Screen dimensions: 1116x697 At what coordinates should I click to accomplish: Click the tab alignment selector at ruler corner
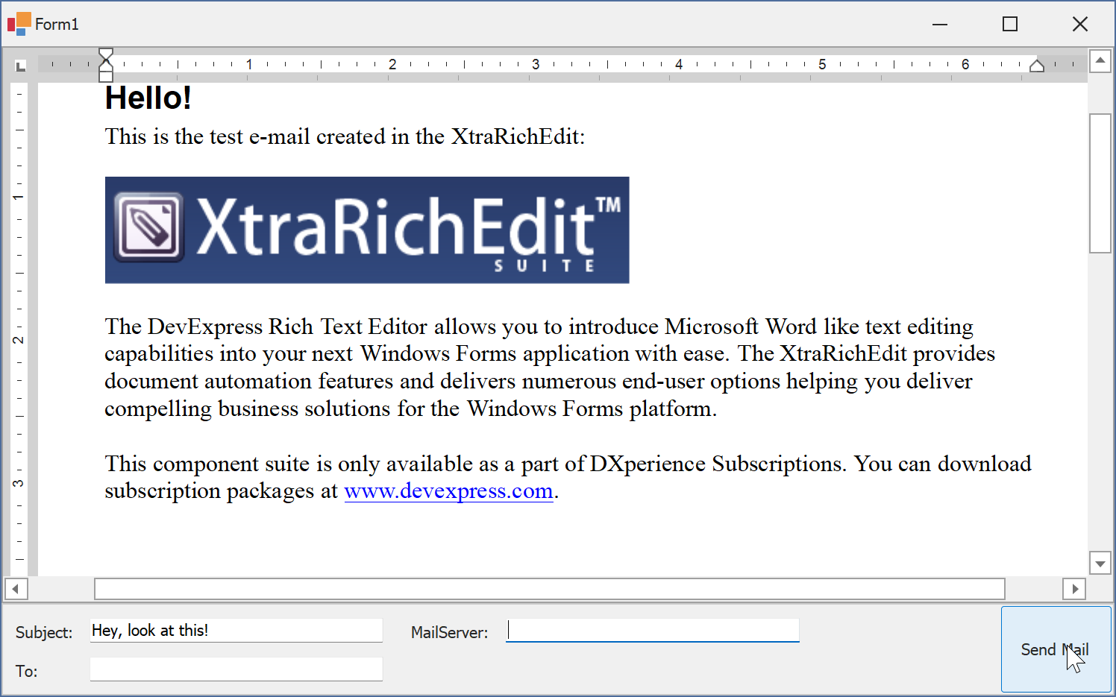pos(21,66)
